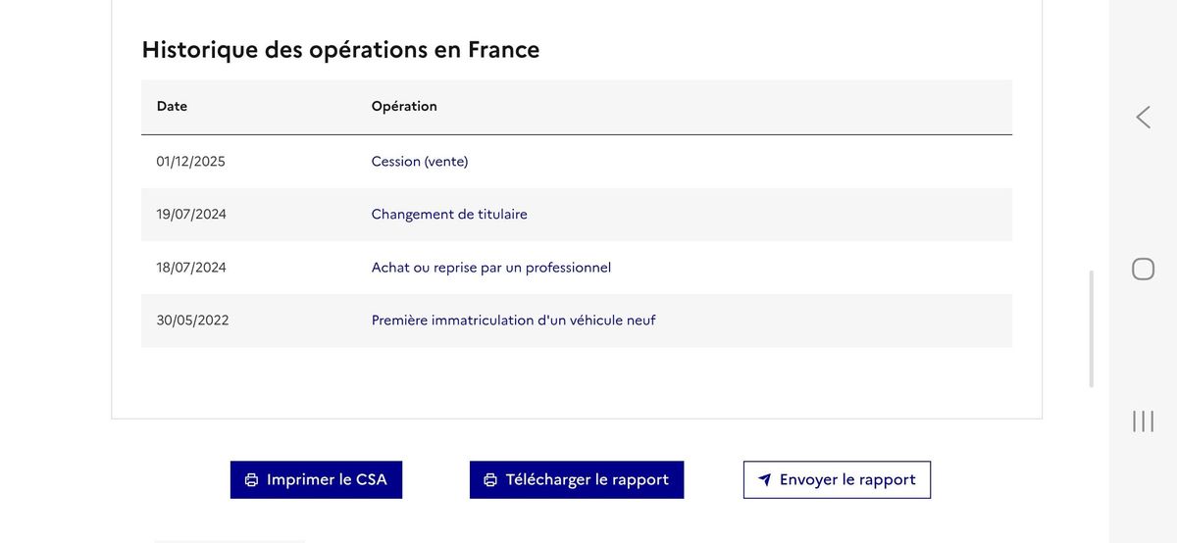Click the Date column header

coord(172,107)
